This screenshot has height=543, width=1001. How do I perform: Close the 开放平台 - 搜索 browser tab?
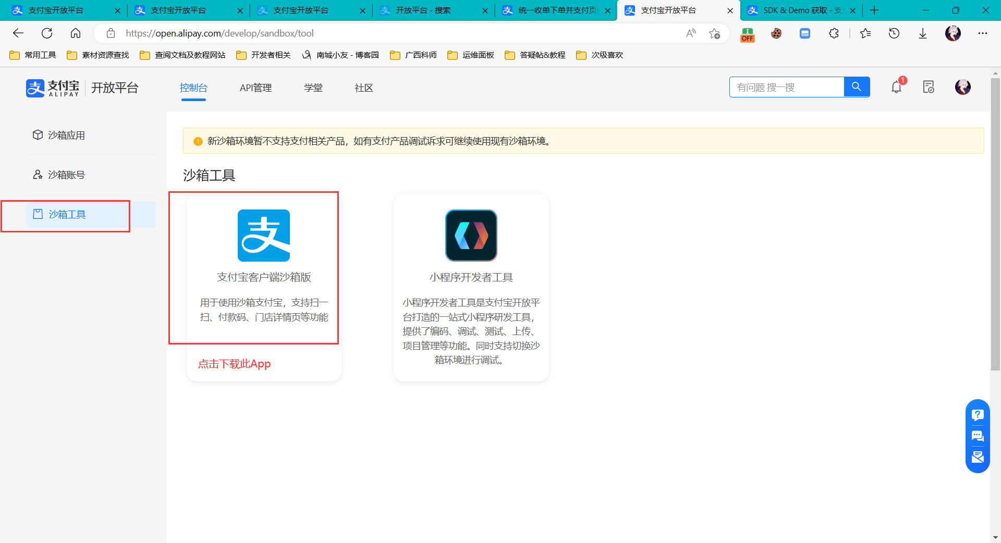(485, 10)
